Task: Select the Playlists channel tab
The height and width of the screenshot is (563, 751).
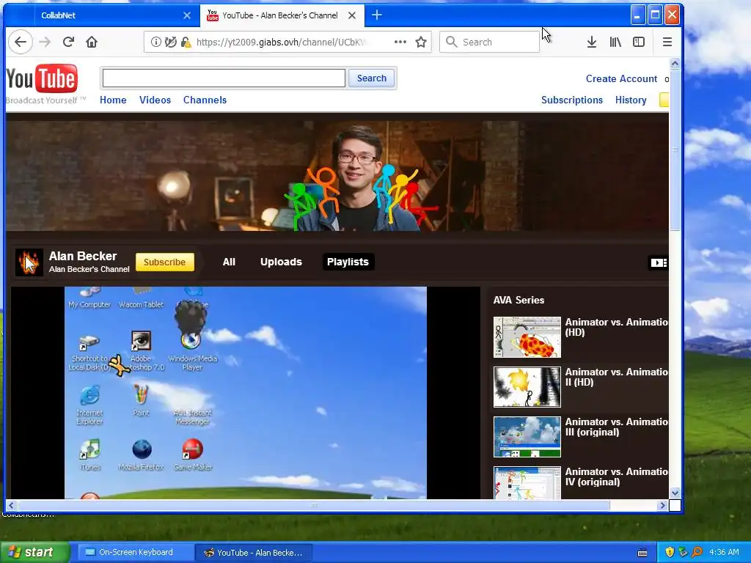Action: (x=348, y=262)
